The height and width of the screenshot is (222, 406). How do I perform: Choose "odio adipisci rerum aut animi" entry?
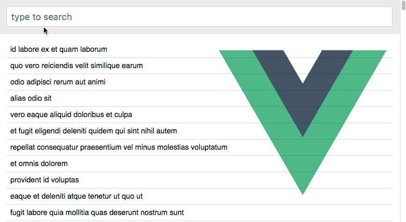(x=58, y=82)
